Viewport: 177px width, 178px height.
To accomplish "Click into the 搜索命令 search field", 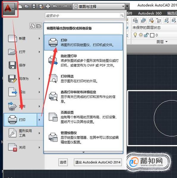I will point(83,15).
